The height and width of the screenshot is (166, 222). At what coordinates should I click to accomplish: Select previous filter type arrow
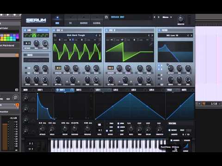click(188, 36)
